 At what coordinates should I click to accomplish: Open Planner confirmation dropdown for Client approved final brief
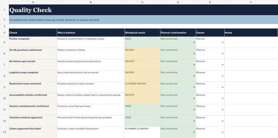194,132
